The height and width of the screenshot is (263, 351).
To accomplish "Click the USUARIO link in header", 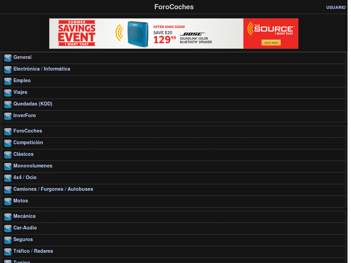I will pos(336,8).
